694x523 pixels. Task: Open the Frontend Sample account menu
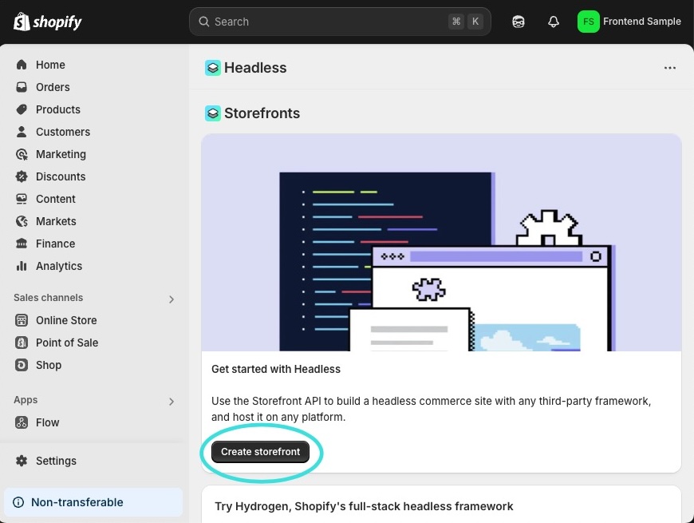pos(629,22)
